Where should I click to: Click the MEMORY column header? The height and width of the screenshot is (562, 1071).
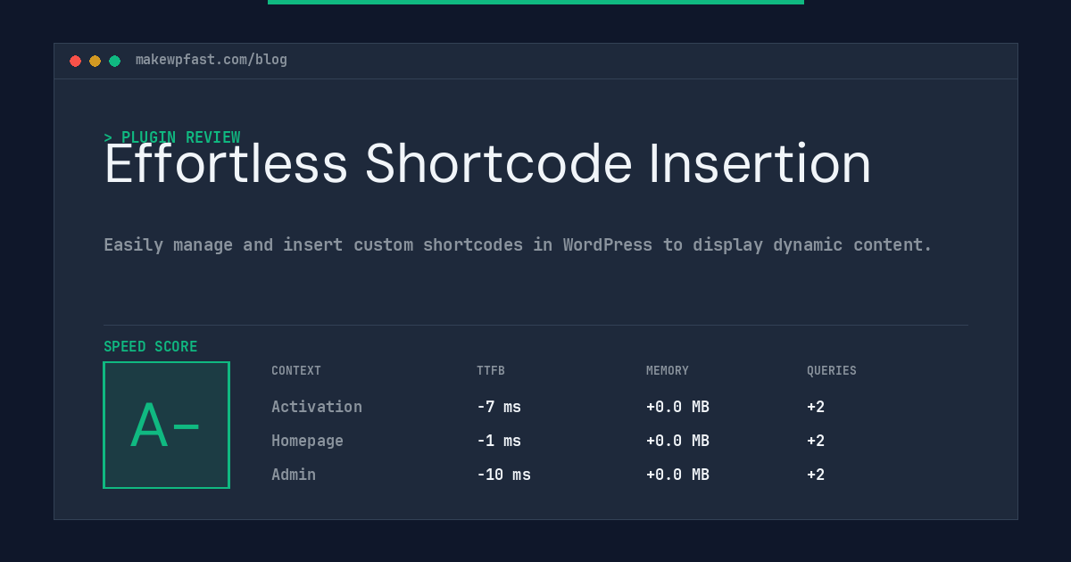click(668, 371)
